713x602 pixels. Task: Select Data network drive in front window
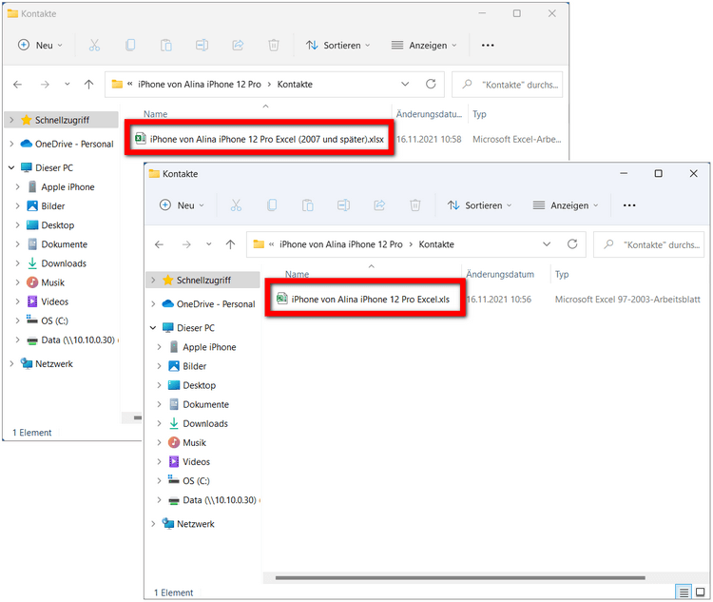pos(220,500)
